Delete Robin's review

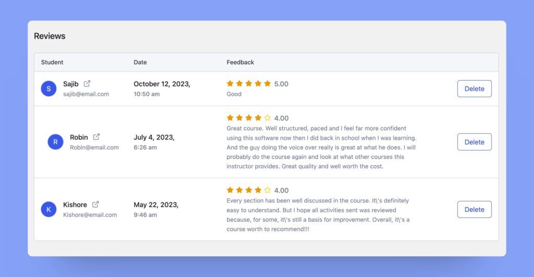click(x=474, y=142)
